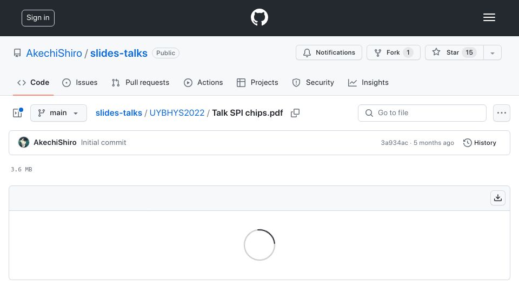Fork the repository
This screenshot has width=519, height=292.
pyautogui.click(x=393, y=52)
